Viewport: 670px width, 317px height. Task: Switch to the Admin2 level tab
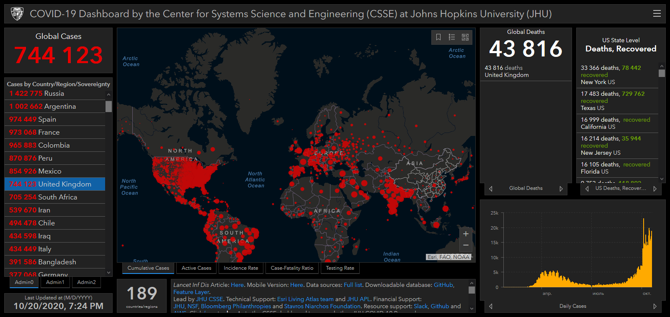(x=87, y=282)
